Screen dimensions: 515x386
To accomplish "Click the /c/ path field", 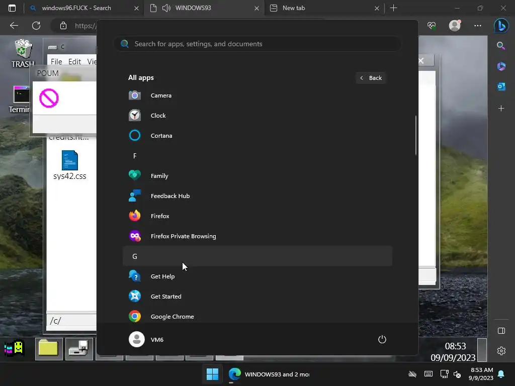I will pos(72,321).
